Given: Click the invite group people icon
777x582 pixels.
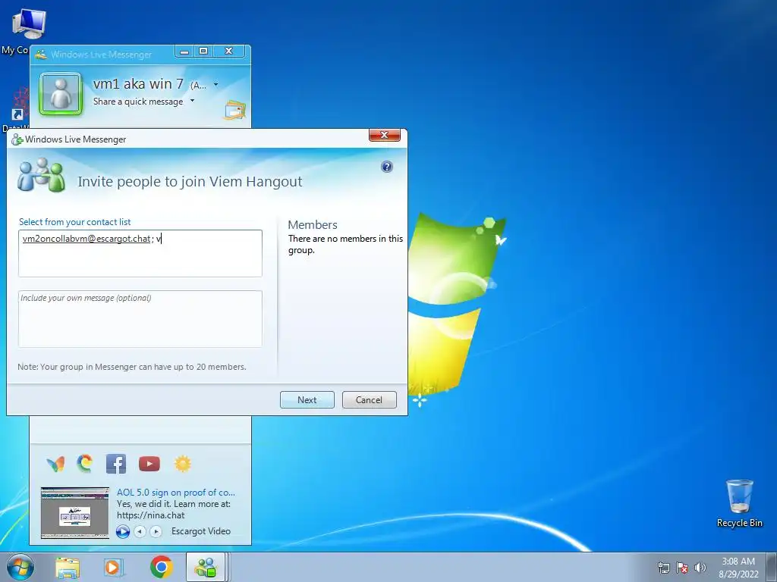Looking at the screenshot, I should pyautogui.click(x=41, y=175).
